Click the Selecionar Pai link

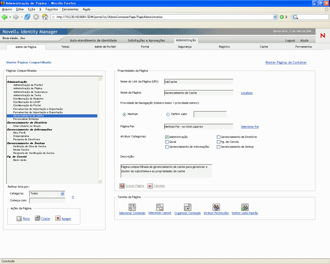tap(250, 127)
